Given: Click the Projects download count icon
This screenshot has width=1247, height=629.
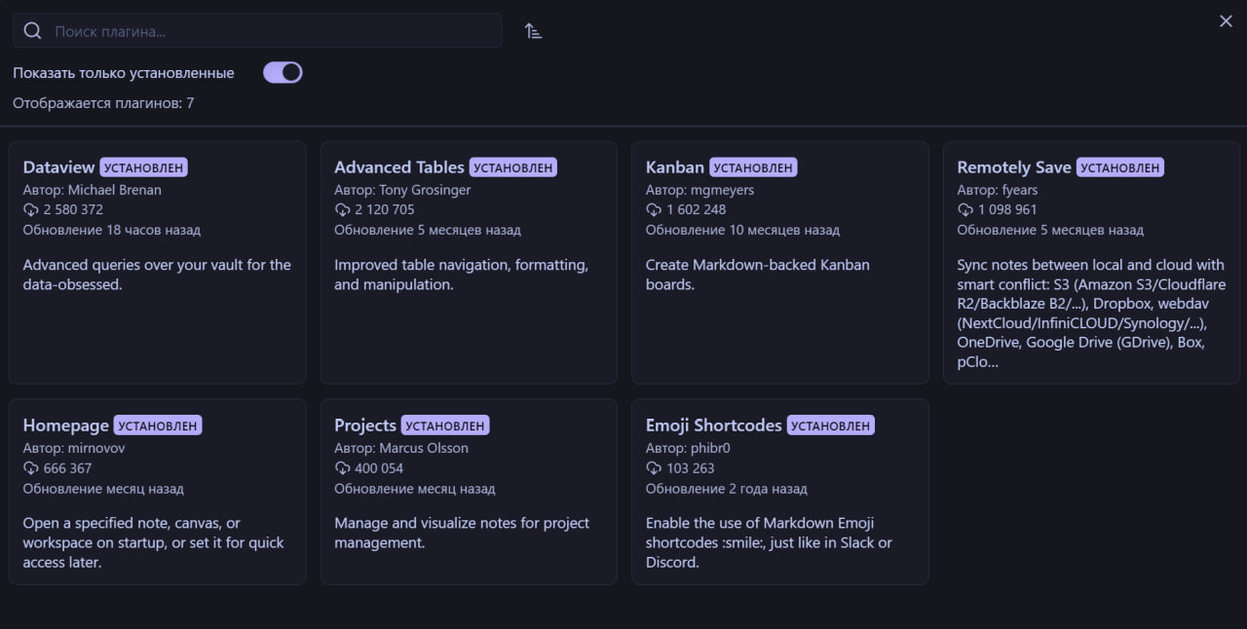Looking at the screenshot, I should tap(342, 468).
